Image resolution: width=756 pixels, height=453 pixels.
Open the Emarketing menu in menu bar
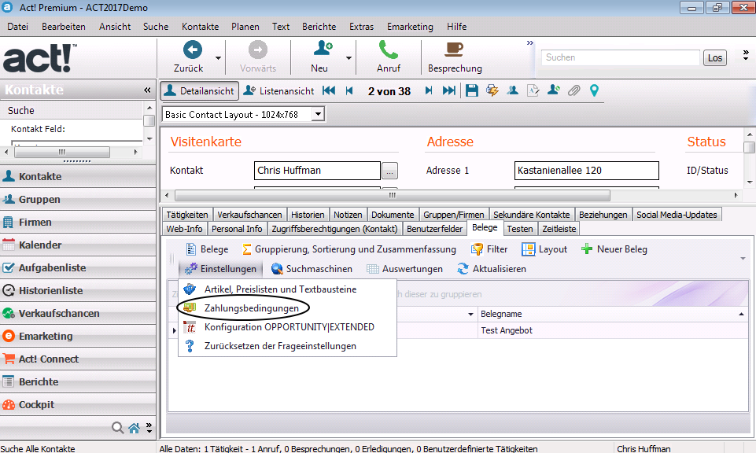click(410, 27)
